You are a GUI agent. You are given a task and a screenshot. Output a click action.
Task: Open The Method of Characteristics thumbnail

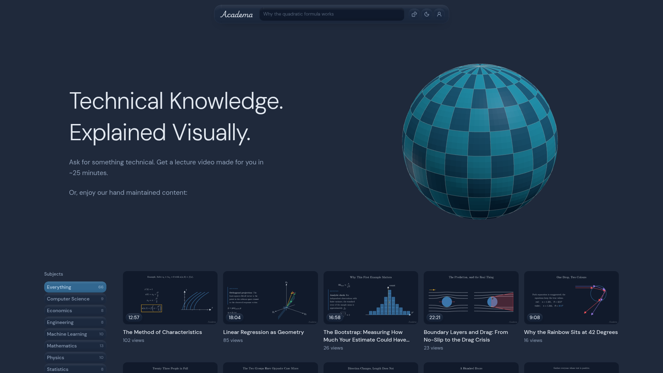[170, 298]
